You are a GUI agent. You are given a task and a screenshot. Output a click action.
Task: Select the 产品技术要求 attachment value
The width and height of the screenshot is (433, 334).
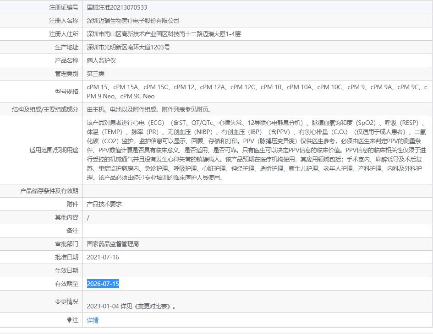[x=105, y=204]
